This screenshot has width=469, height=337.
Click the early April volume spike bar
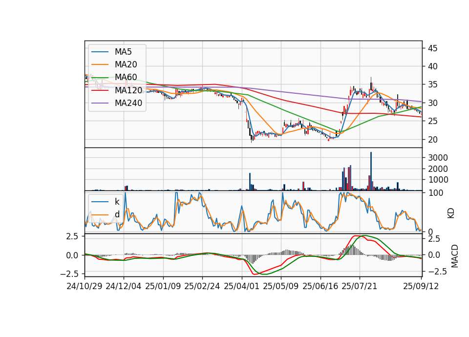click(x=250, y=182)
